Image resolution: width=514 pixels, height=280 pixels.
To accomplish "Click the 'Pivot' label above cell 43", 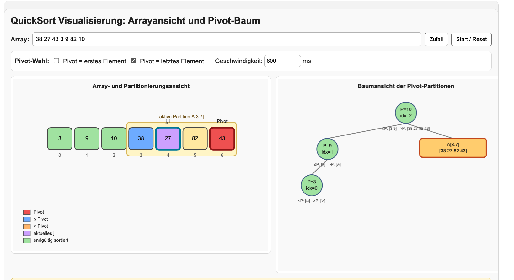I will (x=222, y=121).
